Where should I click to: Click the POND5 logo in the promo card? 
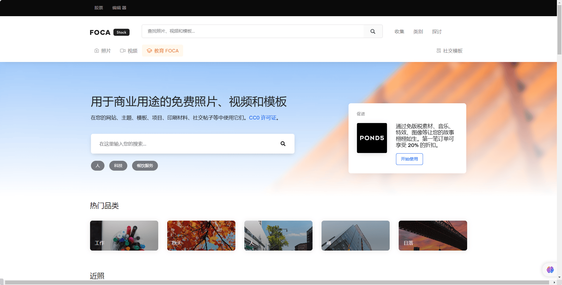[x=372, y=138]
